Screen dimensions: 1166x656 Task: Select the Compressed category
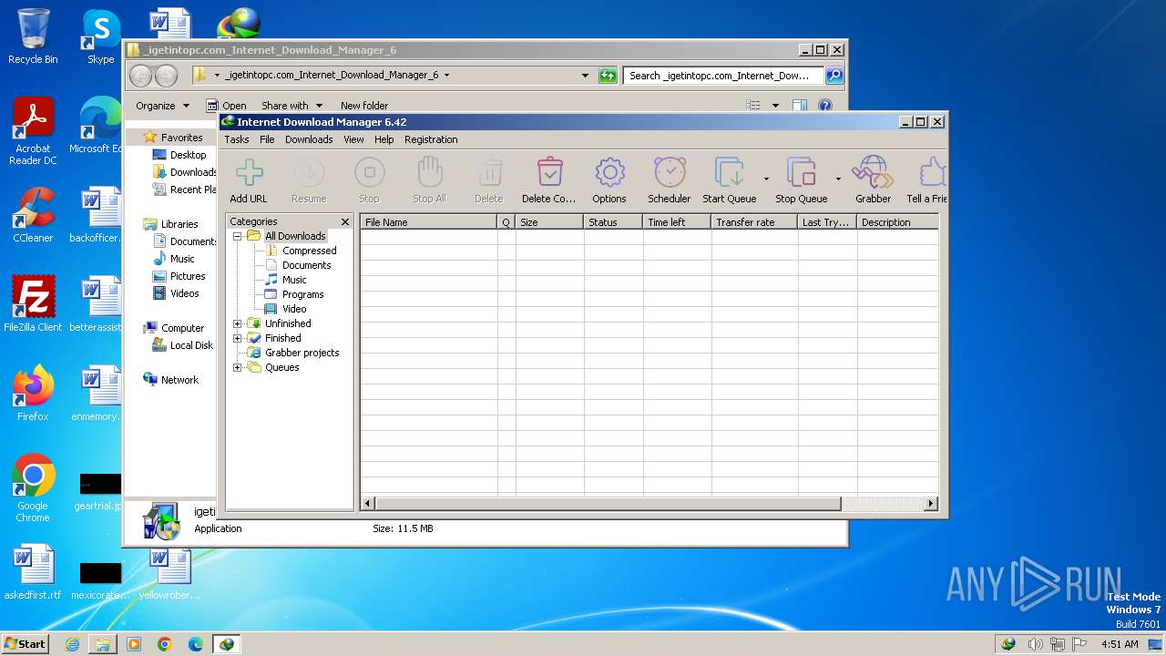[x=309, y=251]
